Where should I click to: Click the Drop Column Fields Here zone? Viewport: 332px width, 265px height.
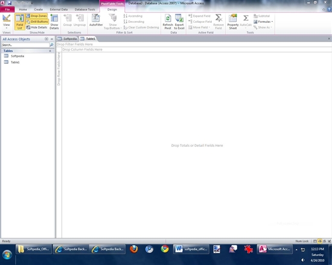point(197,49)
